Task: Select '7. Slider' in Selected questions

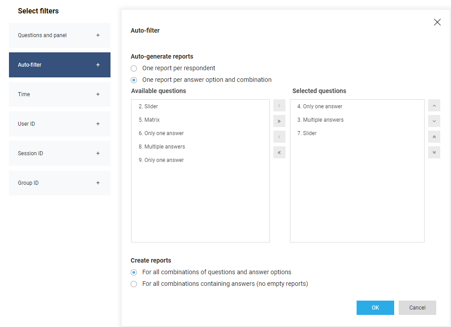Action: pyautogui.click(x=357, y=133)
